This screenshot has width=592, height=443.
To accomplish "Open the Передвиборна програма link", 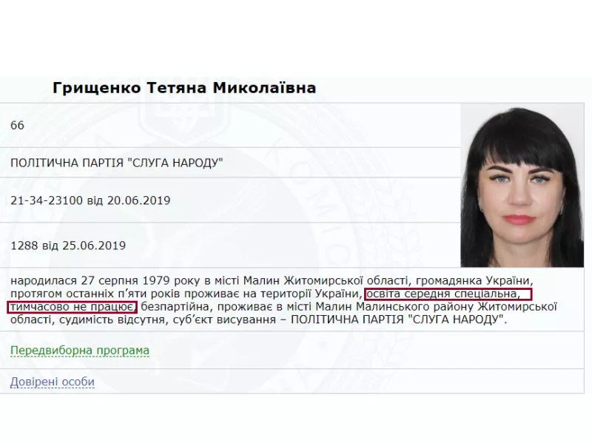I will tap(80, 351).
